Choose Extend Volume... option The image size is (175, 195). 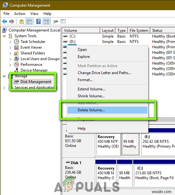pos(107,89)
